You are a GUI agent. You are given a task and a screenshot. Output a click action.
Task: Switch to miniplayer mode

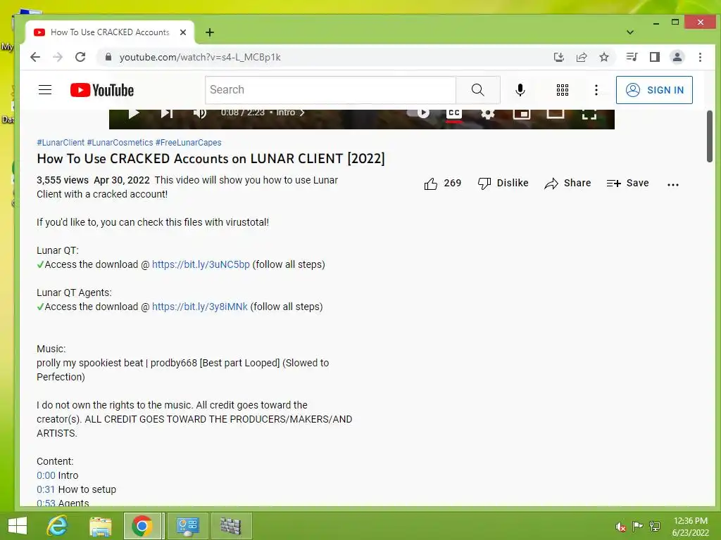[522, 113]
